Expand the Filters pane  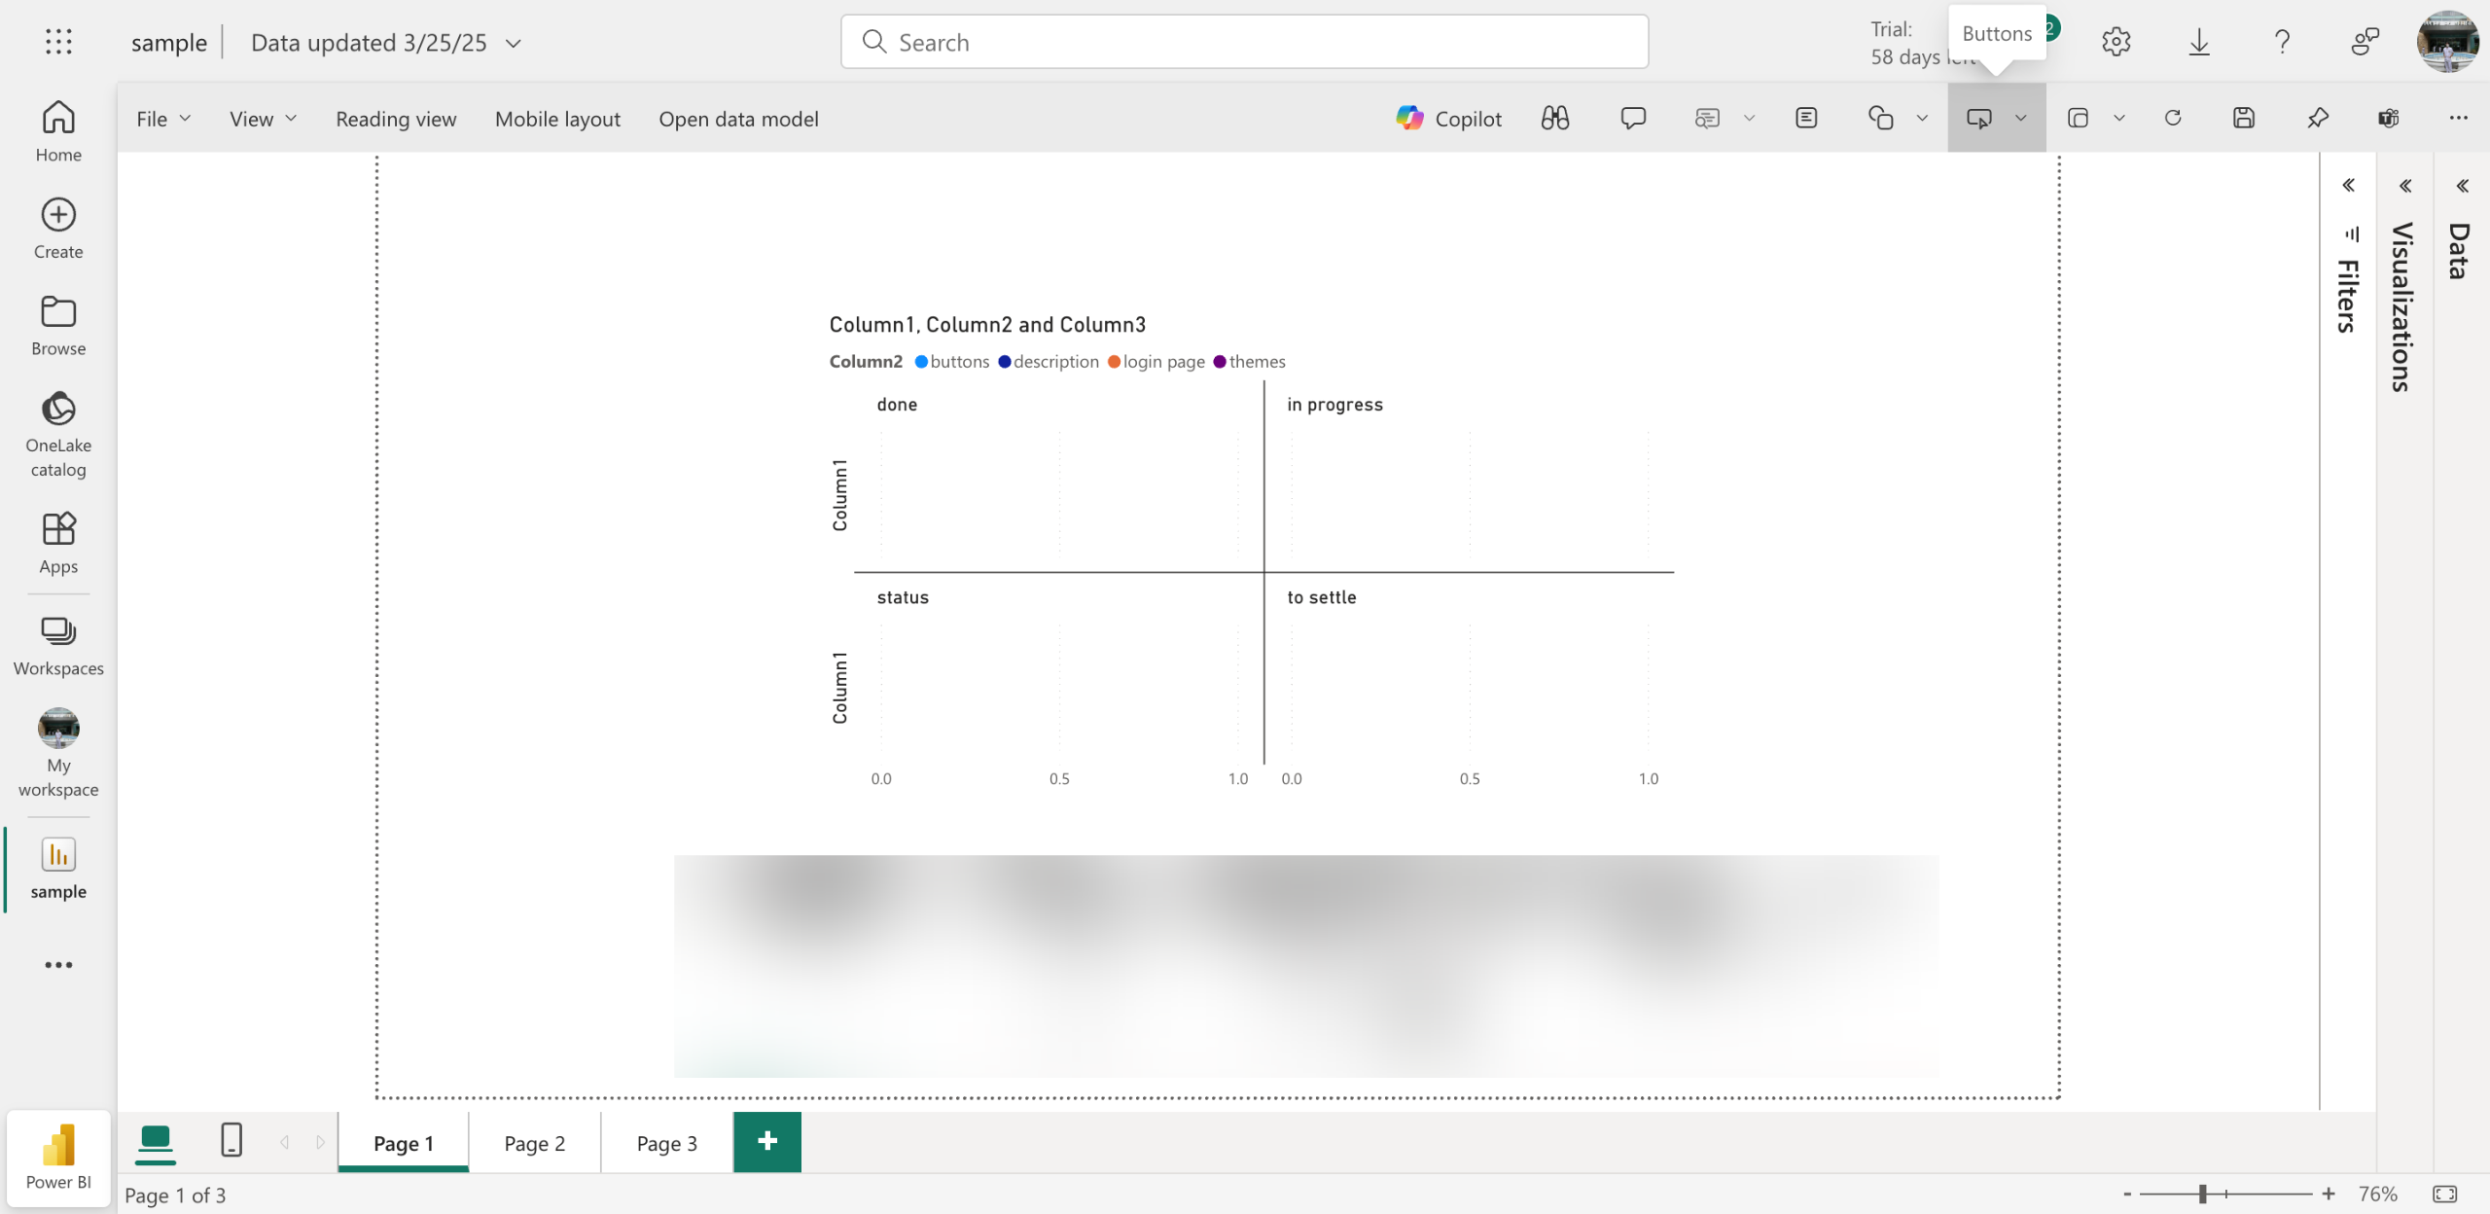(2348, 186)
